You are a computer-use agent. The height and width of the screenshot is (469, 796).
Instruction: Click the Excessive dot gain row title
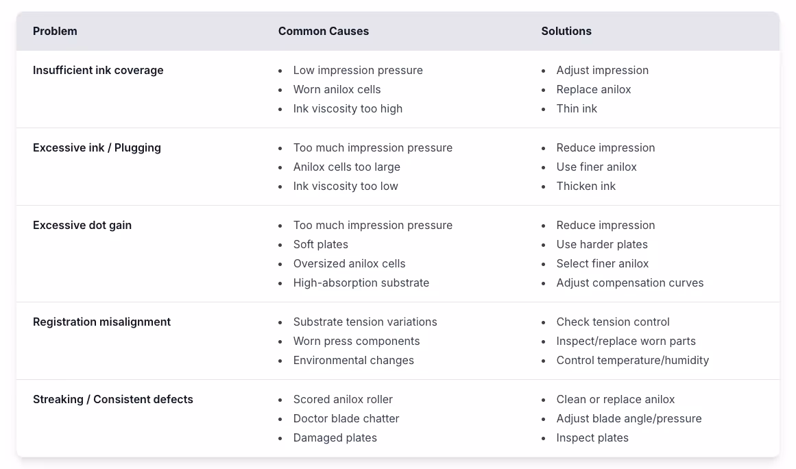(82, 226)
